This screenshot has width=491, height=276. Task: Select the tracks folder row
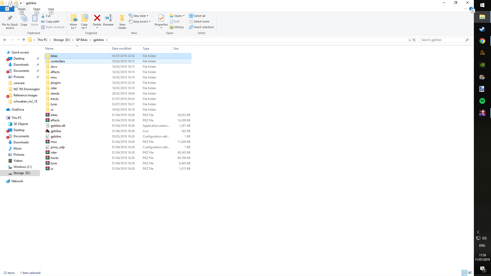coord(118,99)
